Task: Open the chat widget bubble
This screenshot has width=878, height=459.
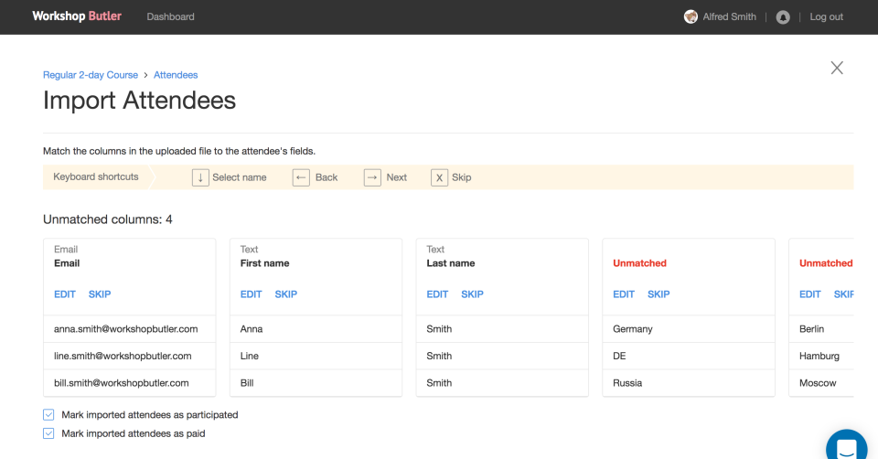Action: tap(847, 447)
